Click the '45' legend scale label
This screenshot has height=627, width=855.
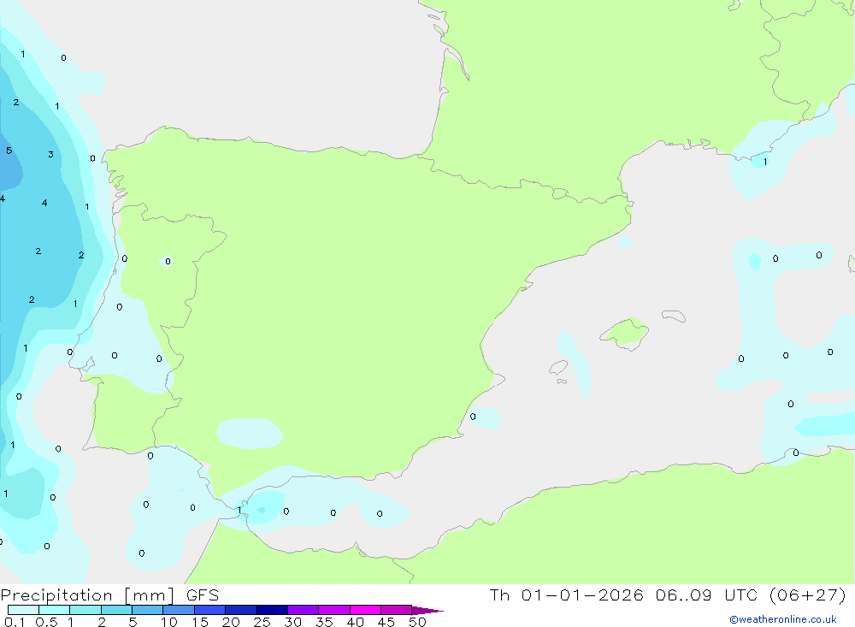[386, 622]
